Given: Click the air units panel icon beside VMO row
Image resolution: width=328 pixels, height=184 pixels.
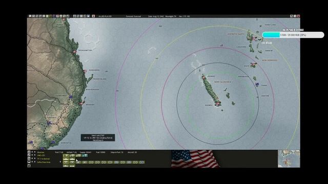Looking at the screenshot, I should pos(29,155).
